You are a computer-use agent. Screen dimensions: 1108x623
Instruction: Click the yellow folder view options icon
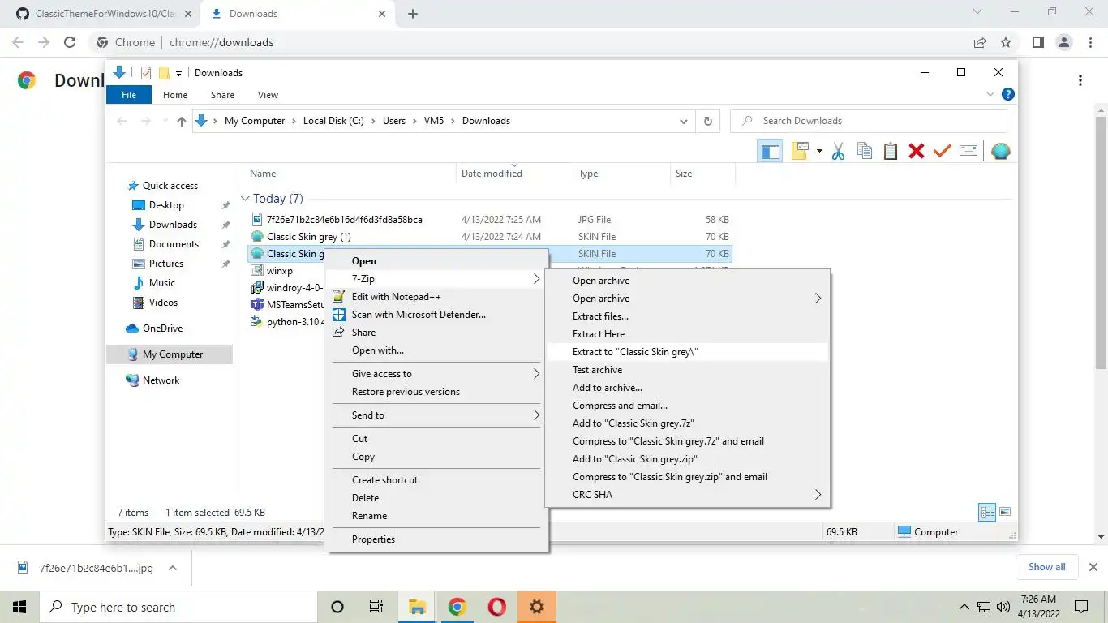[x=801, y=151]
